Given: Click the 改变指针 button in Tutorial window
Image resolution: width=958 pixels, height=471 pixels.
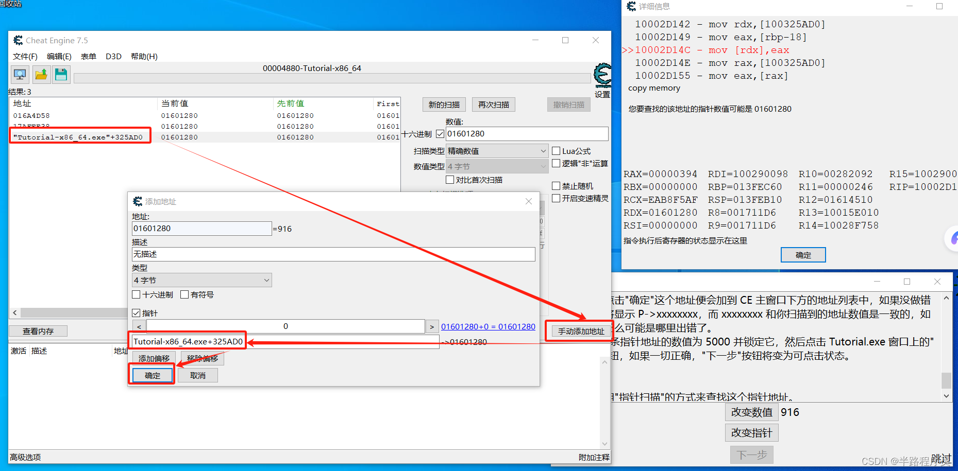Looking at the screenshot, I should click(x=752, y=433).
